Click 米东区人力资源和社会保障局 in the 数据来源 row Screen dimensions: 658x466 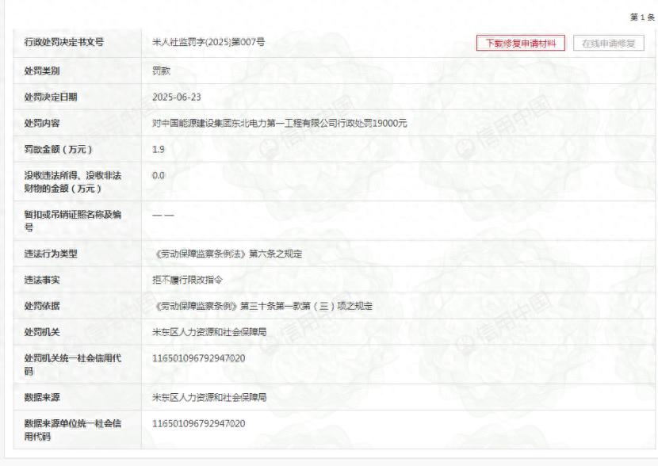point(209,397)
